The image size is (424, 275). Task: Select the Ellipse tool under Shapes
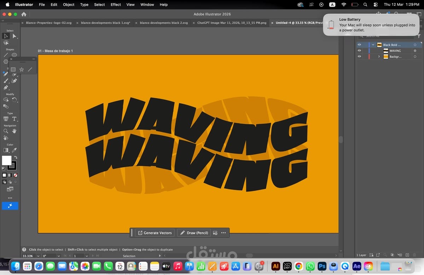tap(14, 55)
